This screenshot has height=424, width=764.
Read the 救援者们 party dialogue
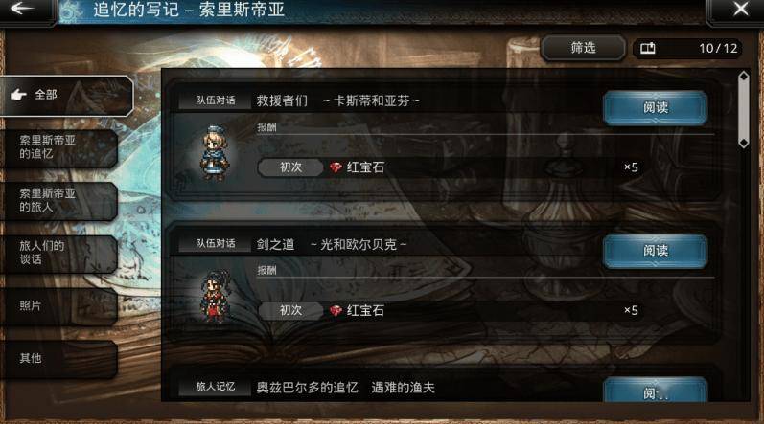(x=656, y=107)
